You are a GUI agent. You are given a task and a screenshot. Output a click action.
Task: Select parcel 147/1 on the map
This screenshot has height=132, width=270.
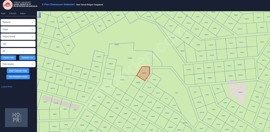point(177,93)
